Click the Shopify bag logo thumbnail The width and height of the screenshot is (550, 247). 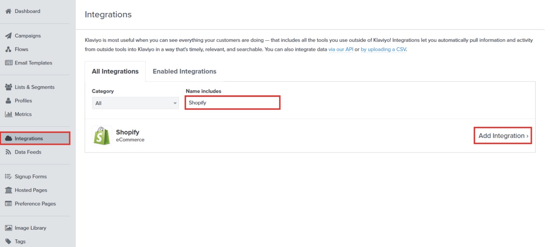point(102,136)
